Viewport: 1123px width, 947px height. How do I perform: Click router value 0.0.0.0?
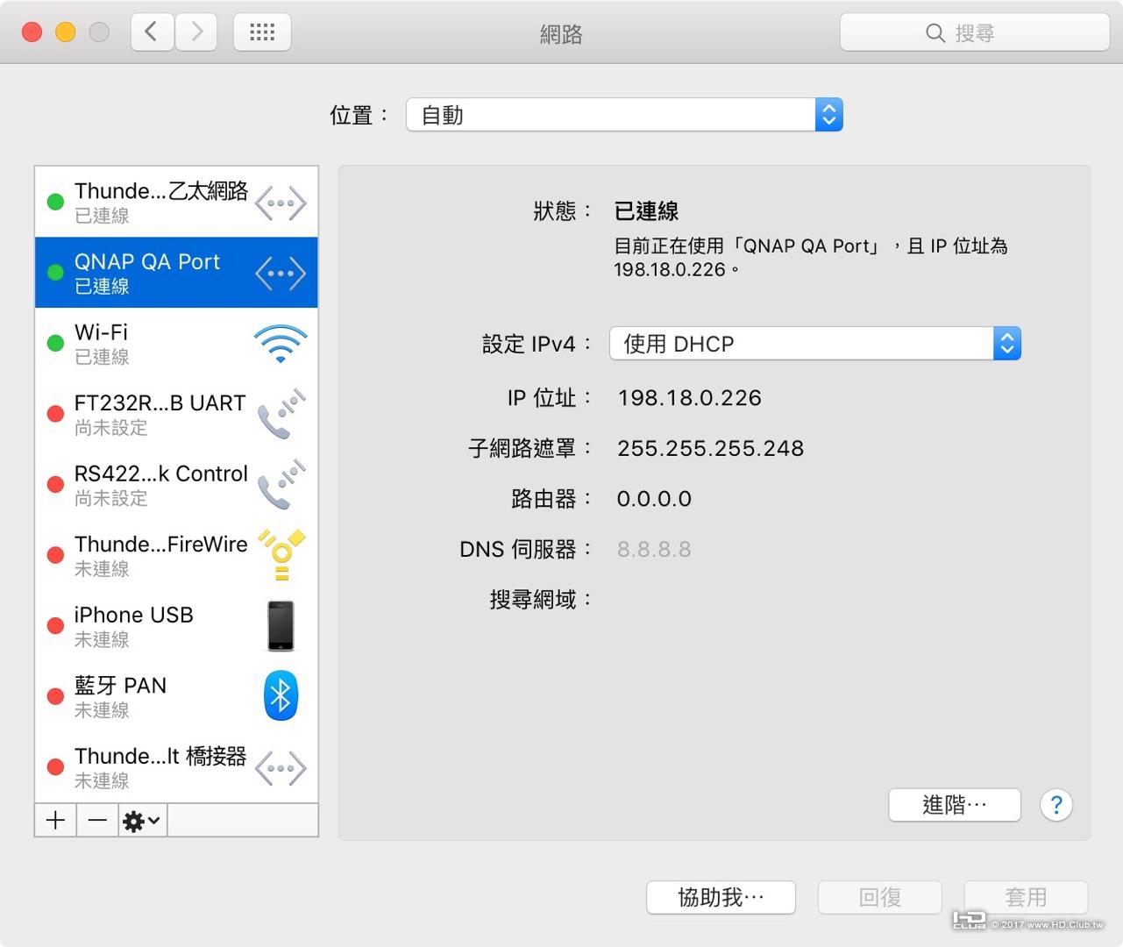(654, 499)
